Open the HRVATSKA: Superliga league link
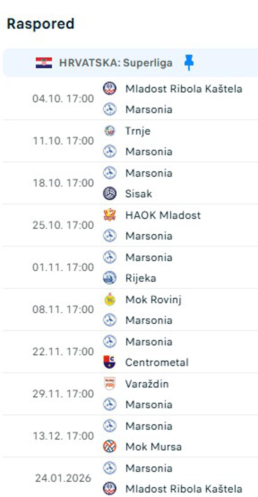The image size is (258, 497). click(x=116, y=63)
